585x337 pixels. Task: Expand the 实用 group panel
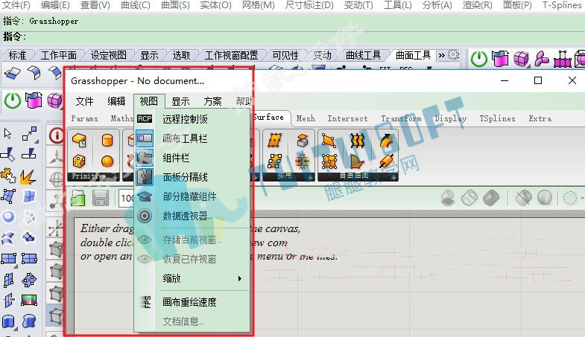tap(311, 177)
